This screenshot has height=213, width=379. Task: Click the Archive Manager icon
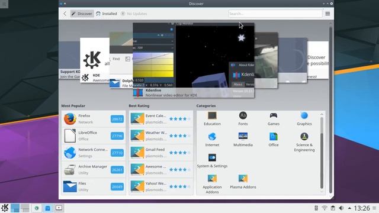point(70,170)
